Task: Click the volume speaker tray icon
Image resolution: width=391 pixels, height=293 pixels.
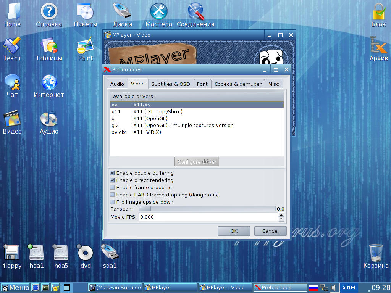Action: (x=333, y=288)
